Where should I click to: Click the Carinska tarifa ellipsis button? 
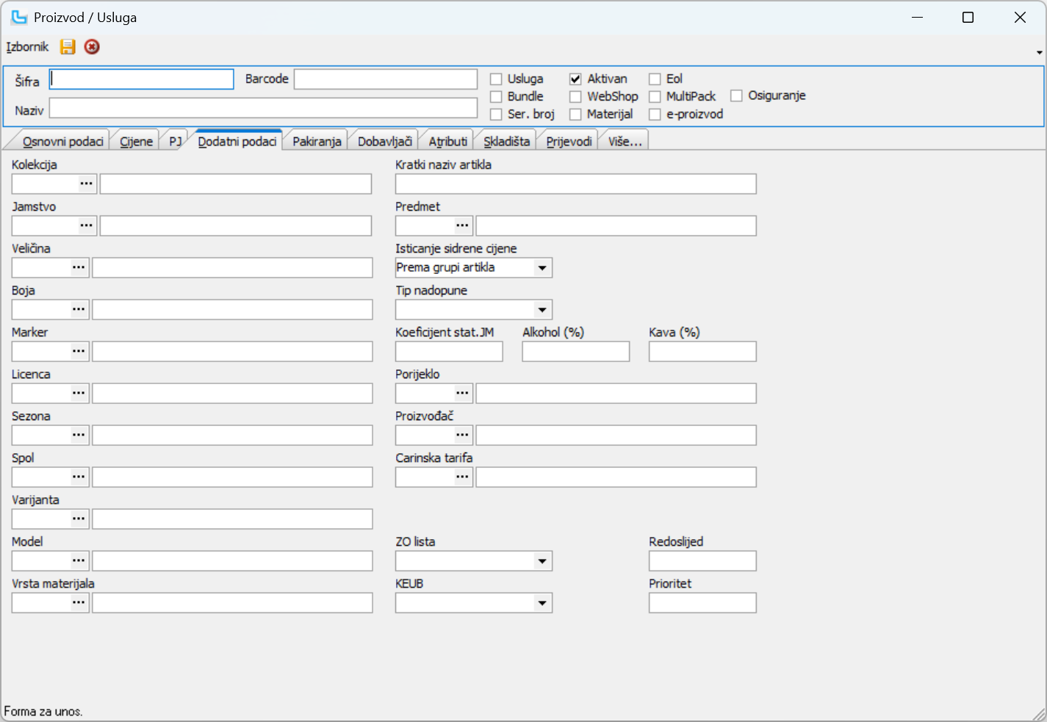point(462,477)
